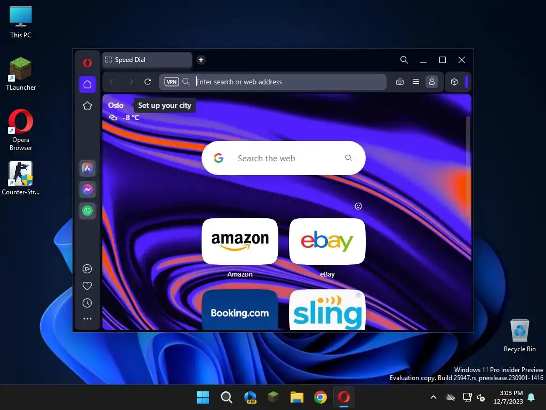Select the TLauncher desktop shortcut
This screenshot has width=546, height=410.
(x=21, y=74)
